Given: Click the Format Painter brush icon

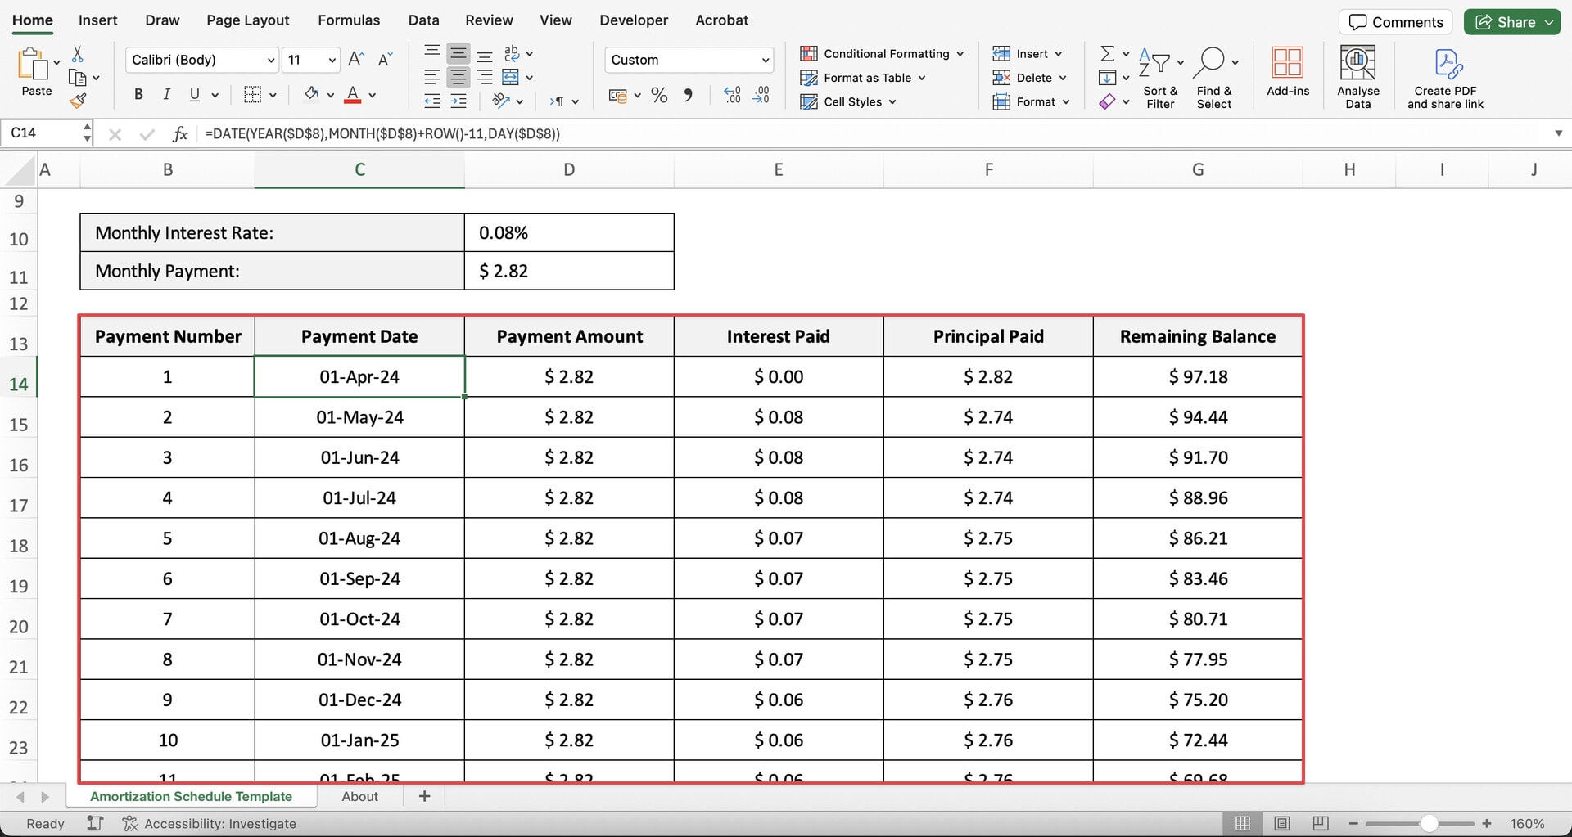Looking at the screenshot, I should click(x=78, y=101).
